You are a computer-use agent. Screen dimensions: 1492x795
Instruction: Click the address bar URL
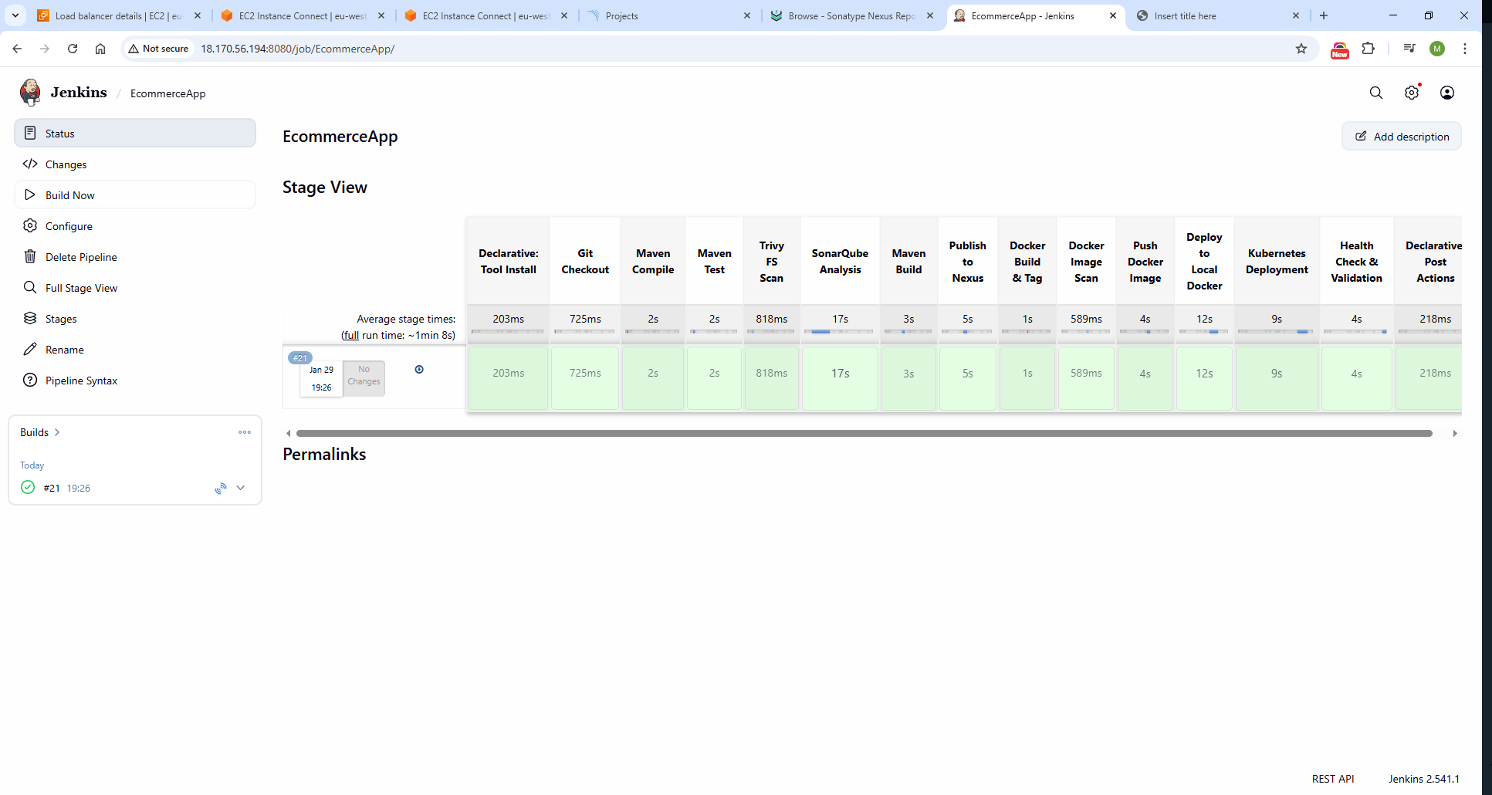(x=298, y=49)
